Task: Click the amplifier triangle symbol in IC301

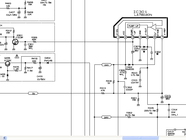Action: (x=154, y=27)
